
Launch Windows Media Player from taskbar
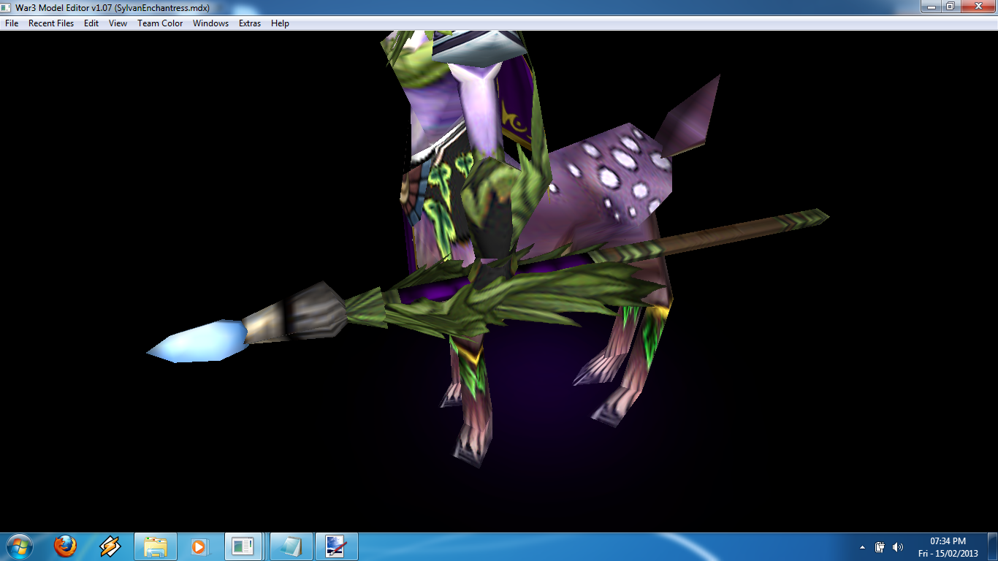(x=198, y=546)
